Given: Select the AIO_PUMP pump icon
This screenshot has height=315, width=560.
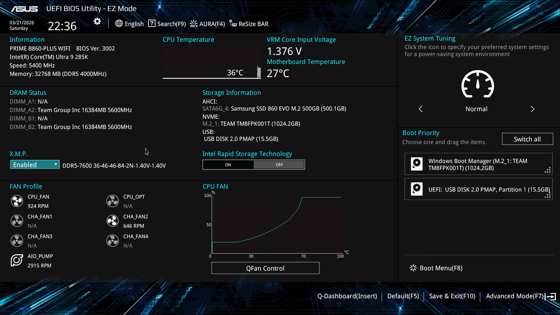Looking at the screenshot, I should coord(17,260).
